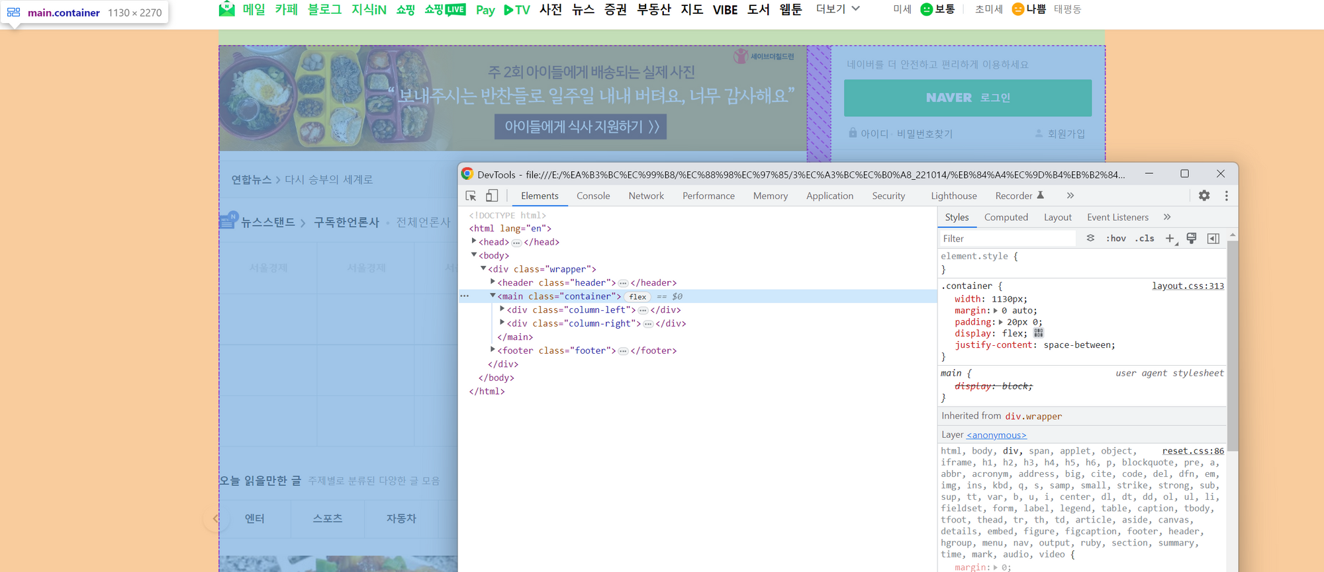Expand the margin shorthand property triangle

(x=996, y=310)
